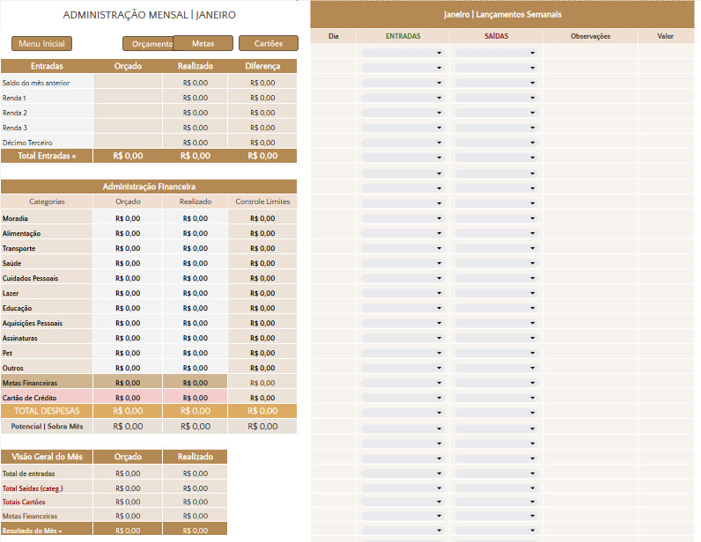Image resolution: width=701 pixels, height=542 pixels.
Task: Select the Assinaturas category cell
Action: (47, 337)
